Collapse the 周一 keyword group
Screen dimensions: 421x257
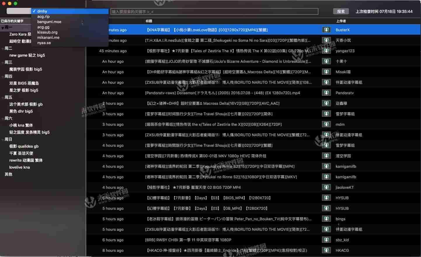tap(3, 28)
